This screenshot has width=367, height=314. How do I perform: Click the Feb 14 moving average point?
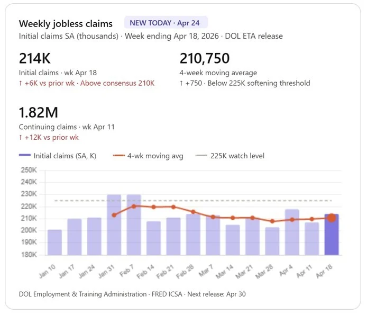(x=154, y=207)
